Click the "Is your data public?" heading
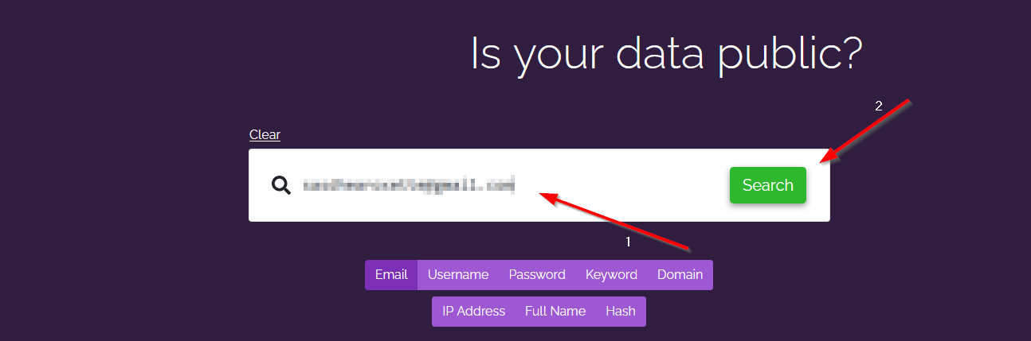Screen dimensions: 1031x341 point(667,53)
